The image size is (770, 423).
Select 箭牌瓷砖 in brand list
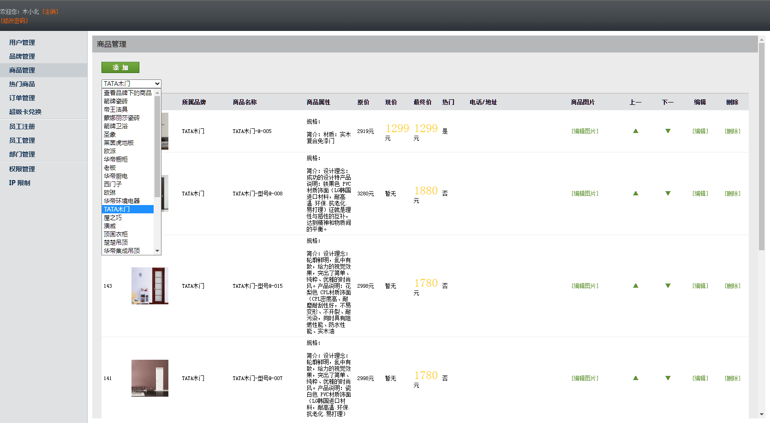pyautogui.click(x=128, y=101)
